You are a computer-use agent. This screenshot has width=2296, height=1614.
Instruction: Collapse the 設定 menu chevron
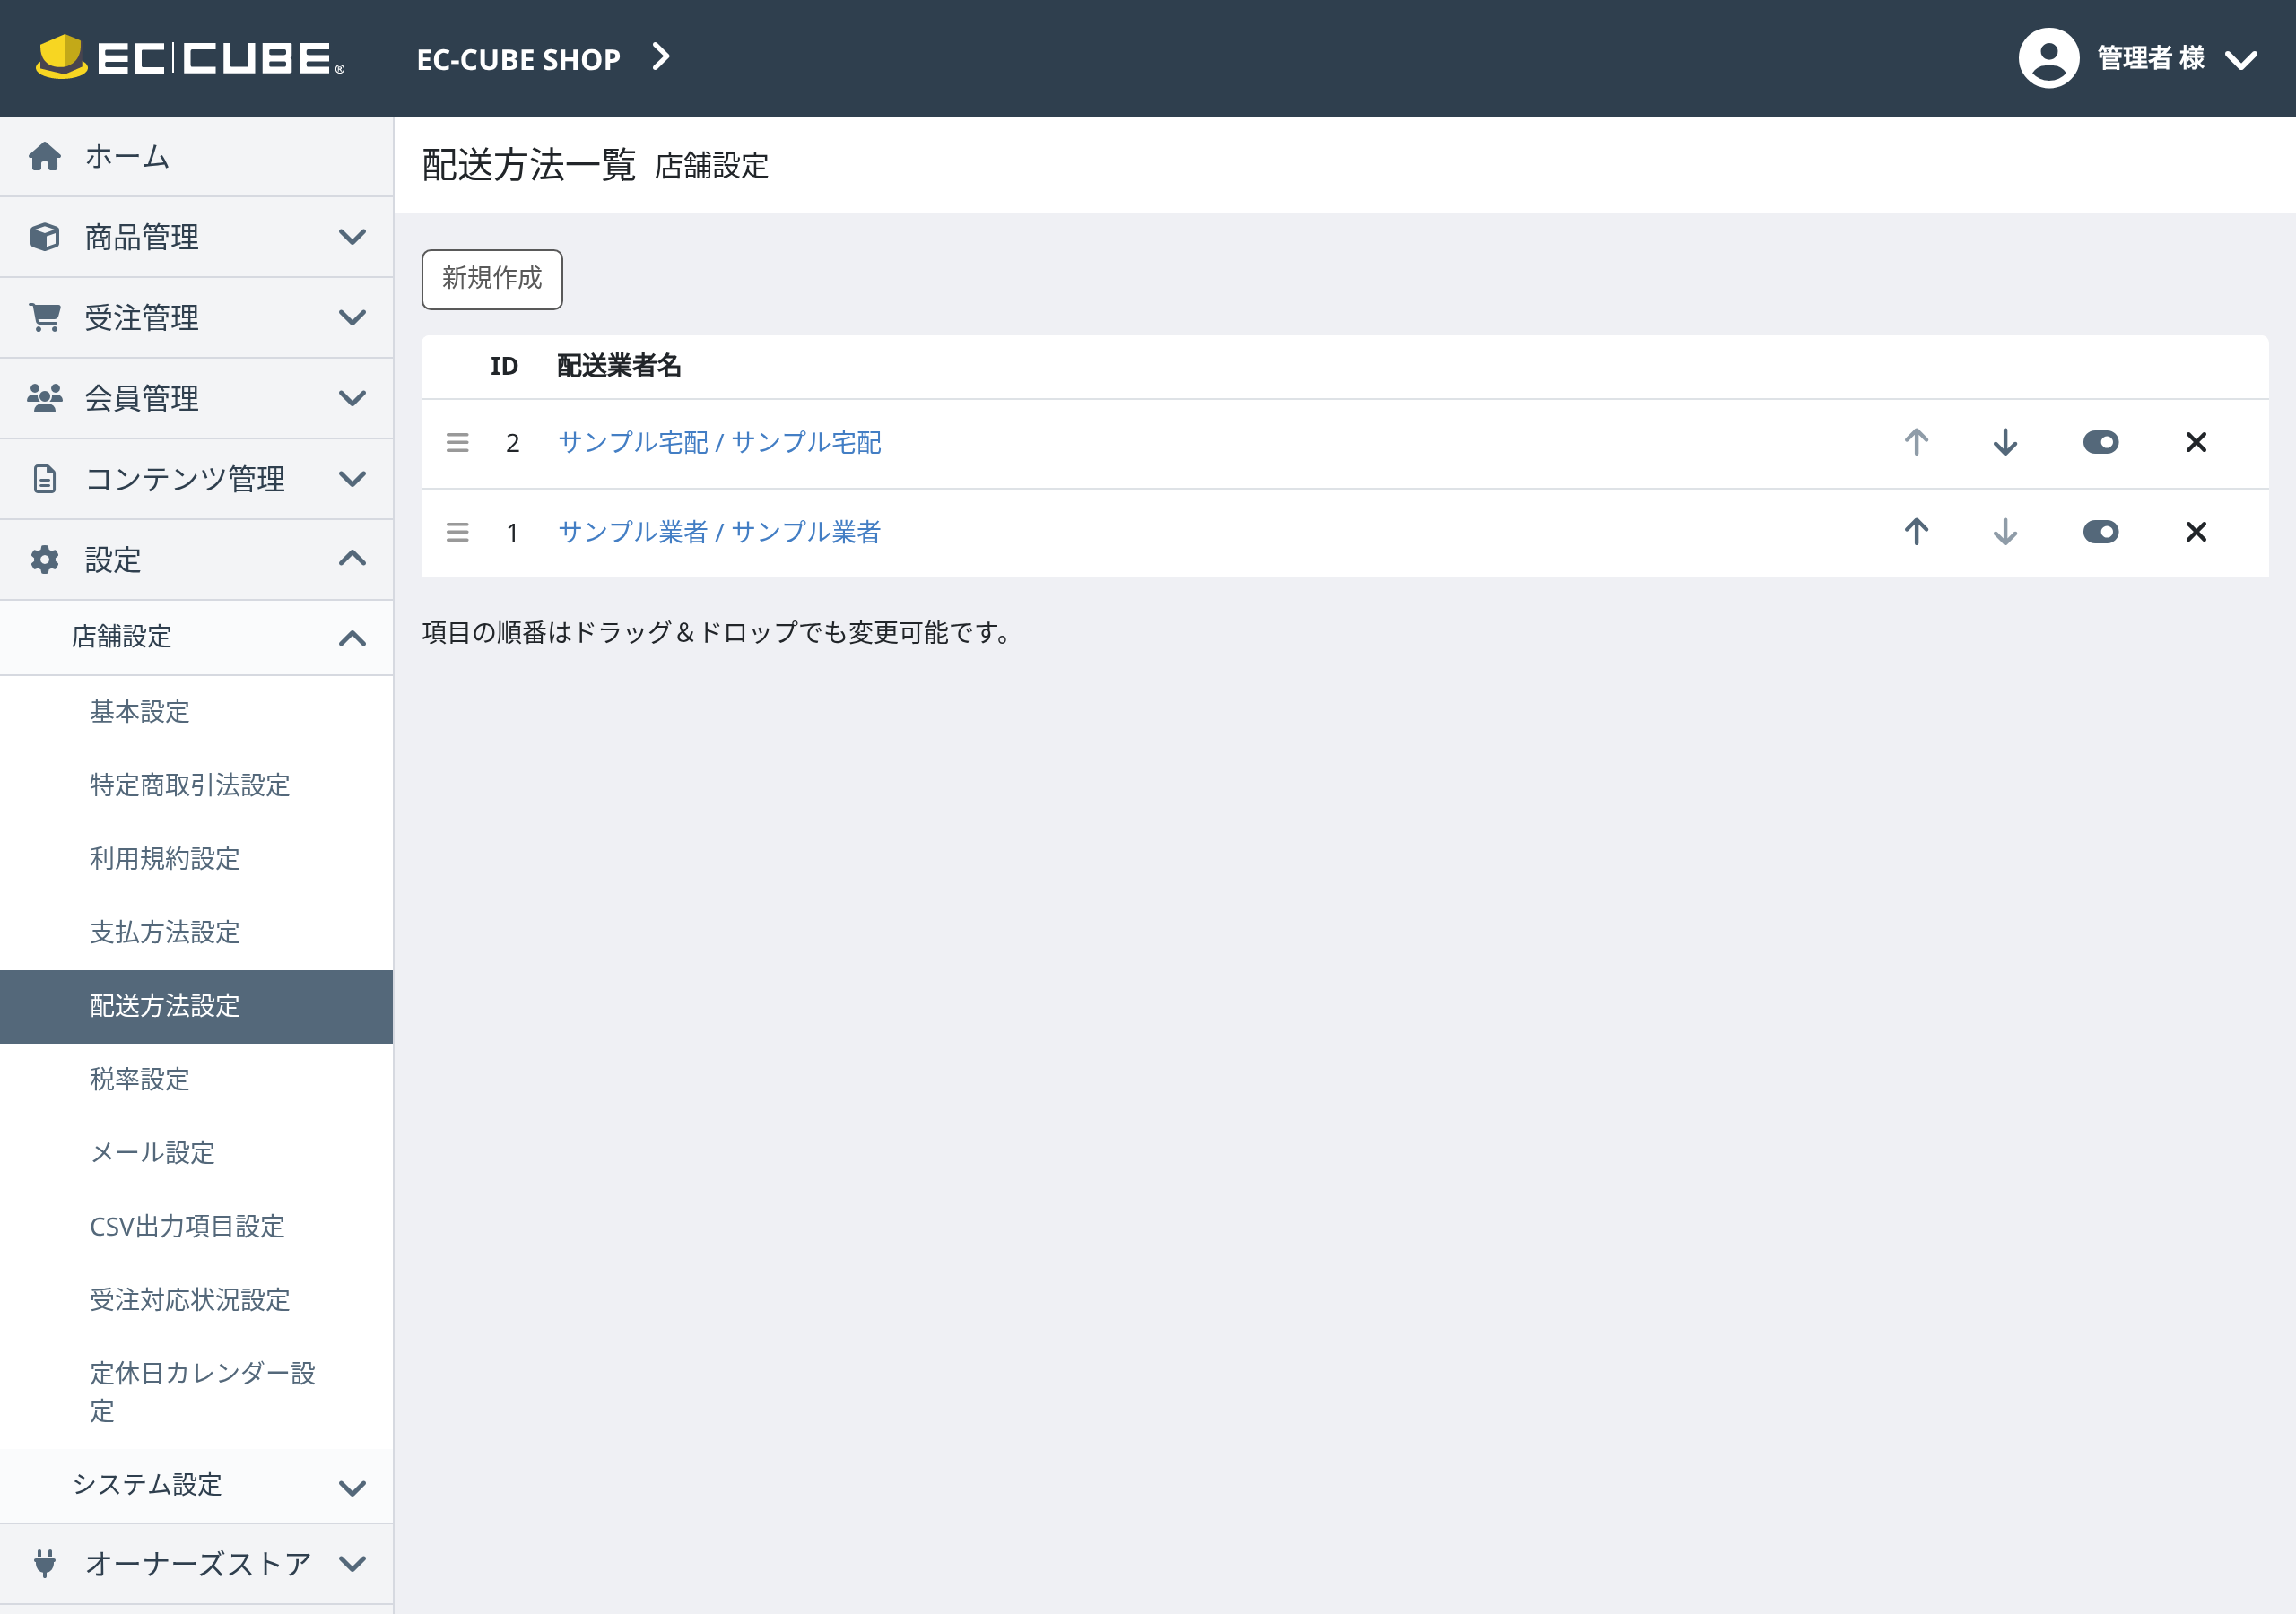pyautogui.click(x=352, y=558)
